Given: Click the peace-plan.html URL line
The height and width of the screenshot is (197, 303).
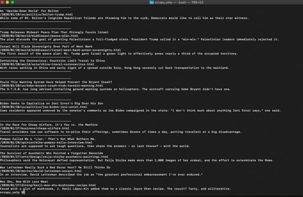Looking at the screenshot, I should (x=39, y=36).
